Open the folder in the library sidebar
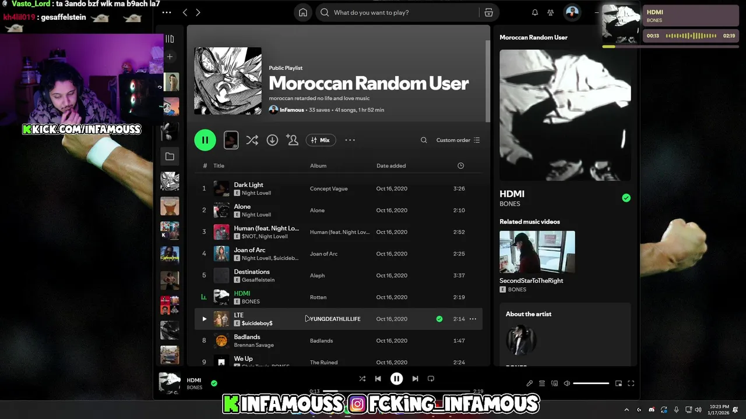 pos(170,157)
